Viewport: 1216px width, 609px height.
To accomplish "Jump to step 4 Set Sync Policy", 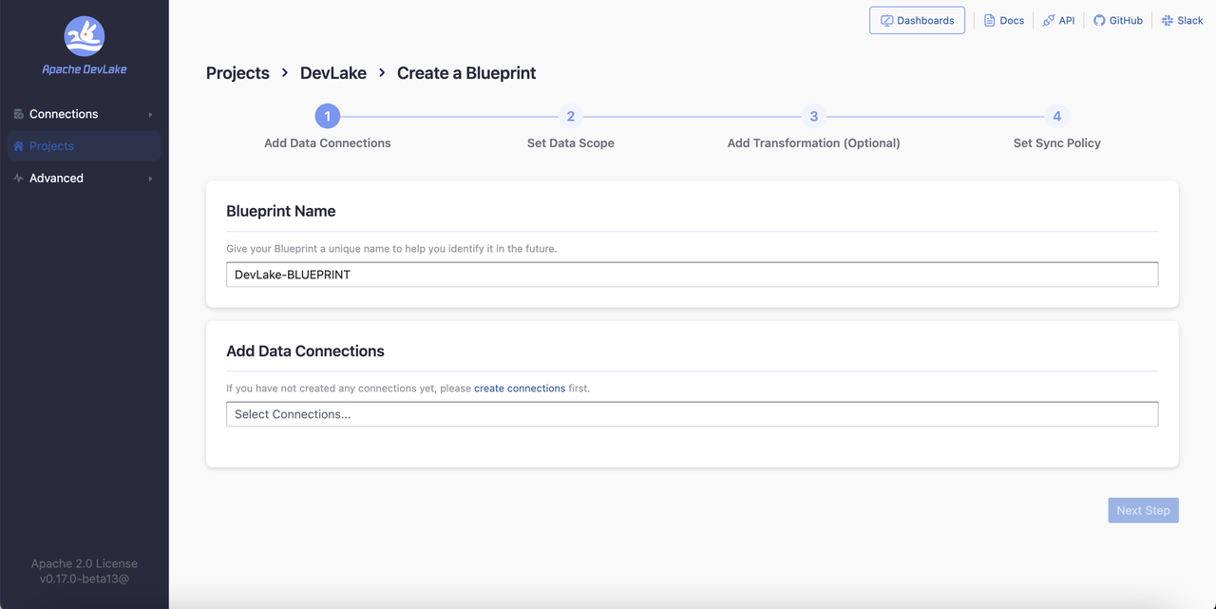I will coord(1056,117).
